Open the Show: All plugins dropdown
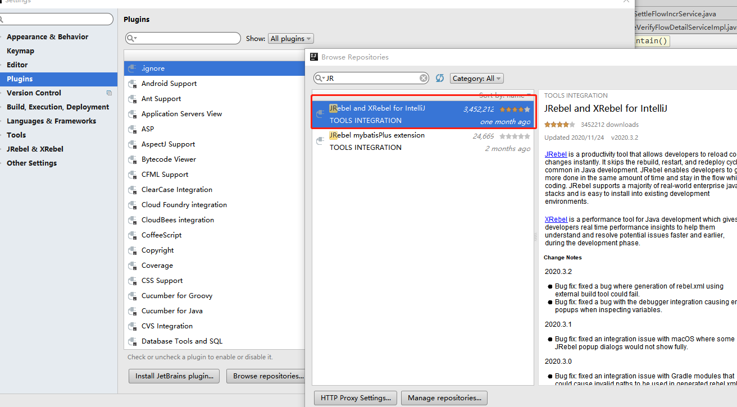Screen dimensions: 737x407 tap(290, 39)
